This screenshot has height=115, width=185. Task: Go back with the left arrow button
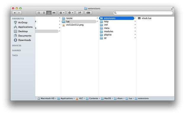(15, 13)
